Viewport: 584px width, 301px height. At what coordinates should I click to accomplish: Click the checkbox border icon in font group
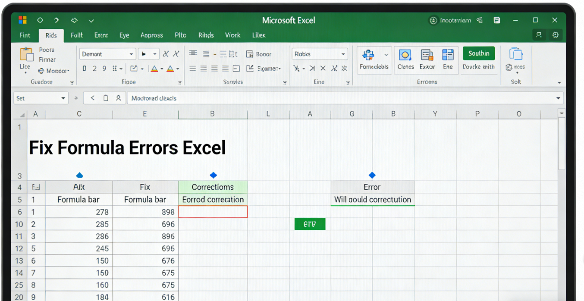[134, 69]
